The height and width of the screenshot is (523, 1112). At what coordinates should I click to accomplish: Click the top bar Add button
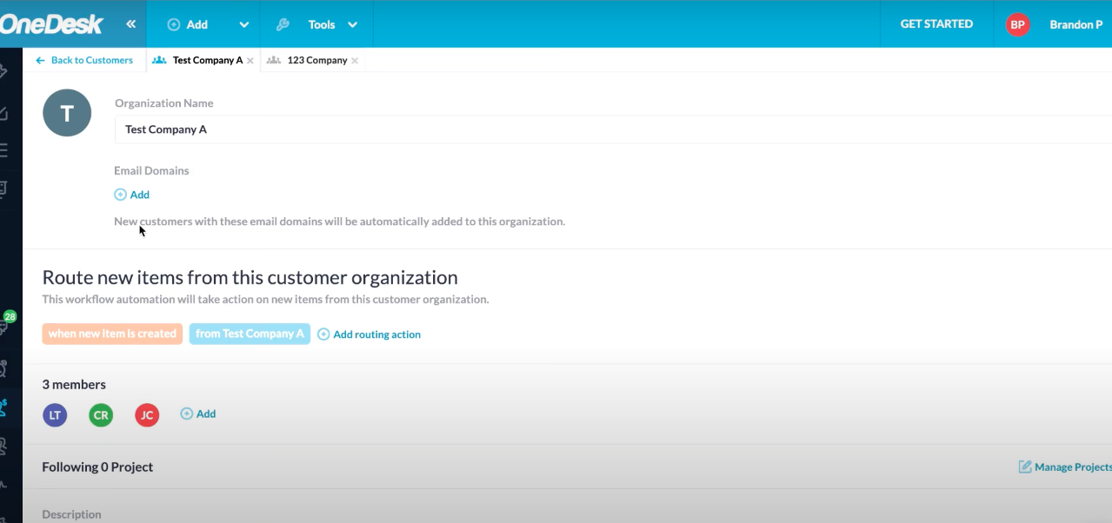pos(188,24)
